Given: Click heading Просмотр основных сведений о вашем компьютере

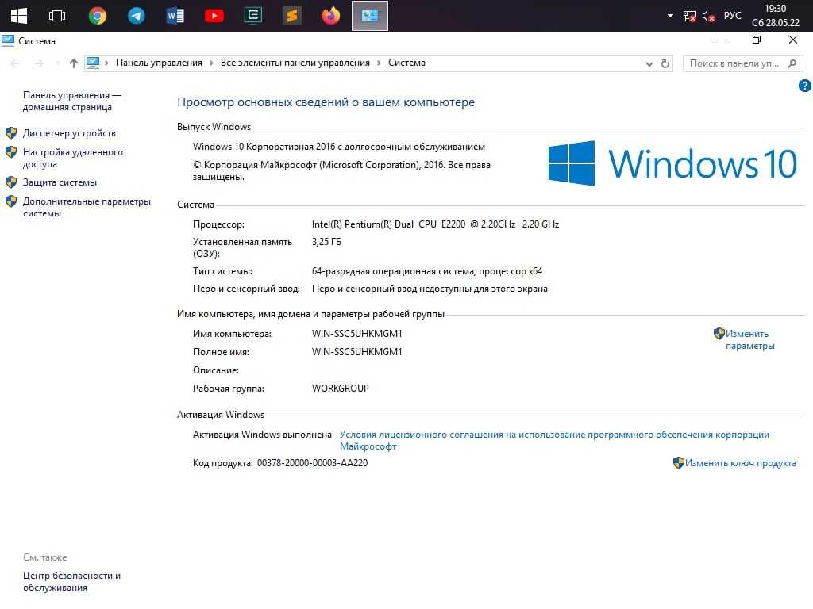Looking at the screenshot, I should (326, 102).
